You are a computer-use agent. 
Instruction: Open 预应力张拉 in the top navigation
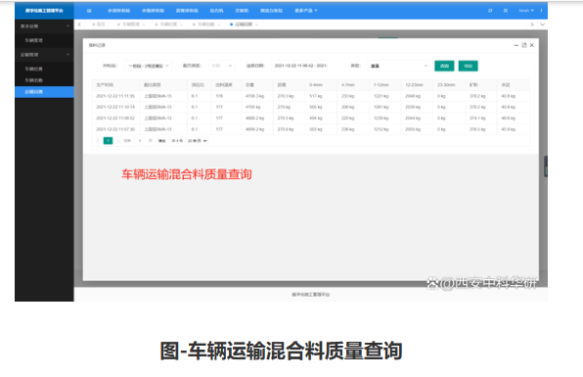tap(271, 11)
